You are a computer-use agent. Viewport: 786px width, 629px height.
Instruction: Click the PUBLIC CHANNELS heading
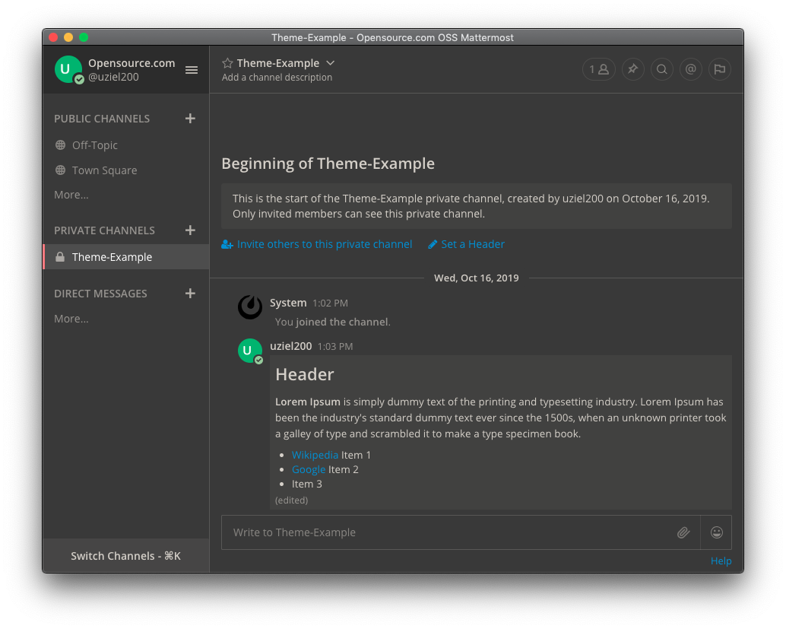click(102, 119)
